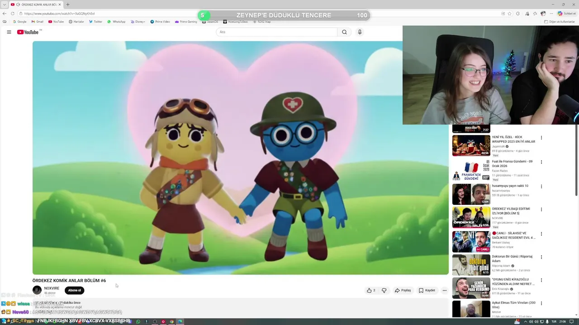
Task: Click the main video player
Action: click(240, 158)
